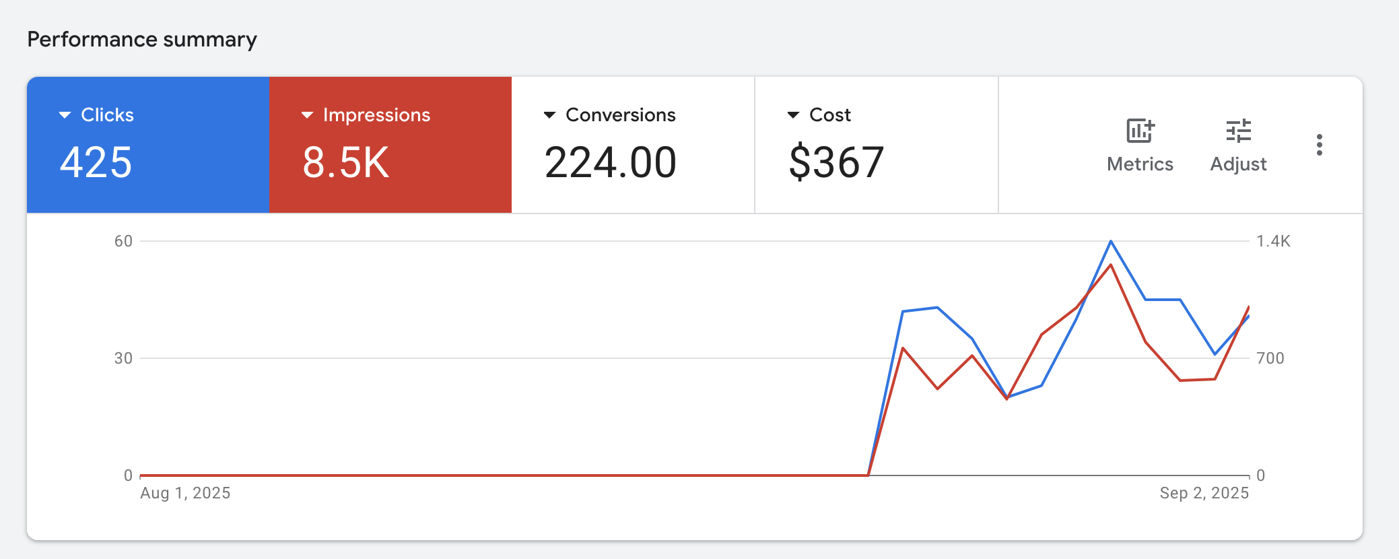The width and height of the screenshot is (1399, 559).
Task: Click the Metrics text label
Action: pyautogui.click(x=1140, y=164)
